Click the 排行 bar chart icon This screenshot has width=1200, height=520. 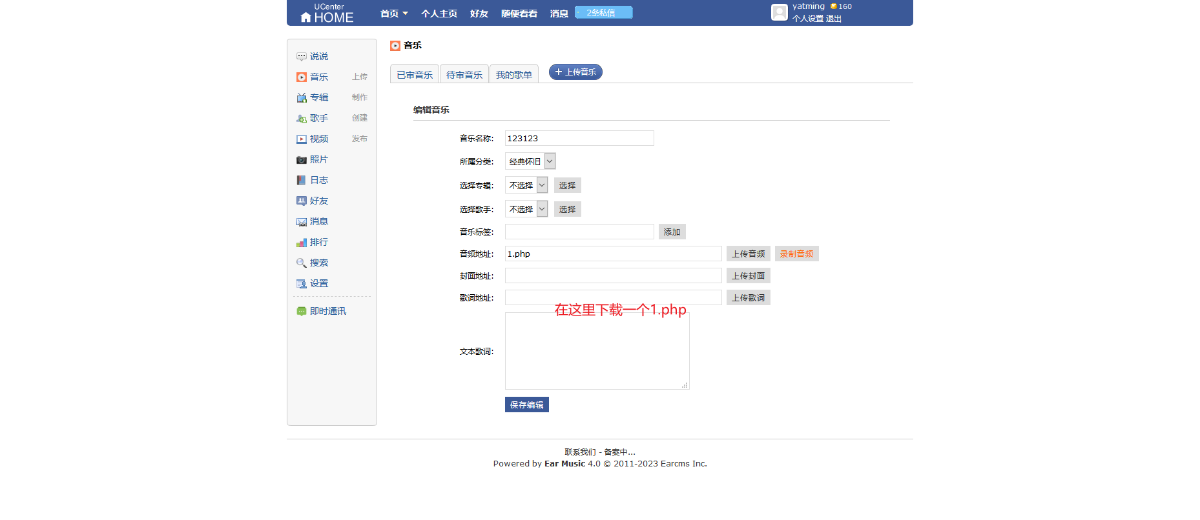(x=301, y=243)
